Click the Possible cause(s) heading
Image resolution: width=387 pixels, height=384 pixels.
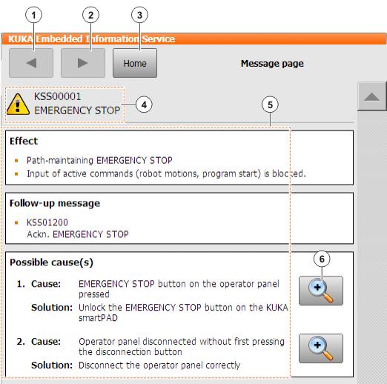[51, 262]
